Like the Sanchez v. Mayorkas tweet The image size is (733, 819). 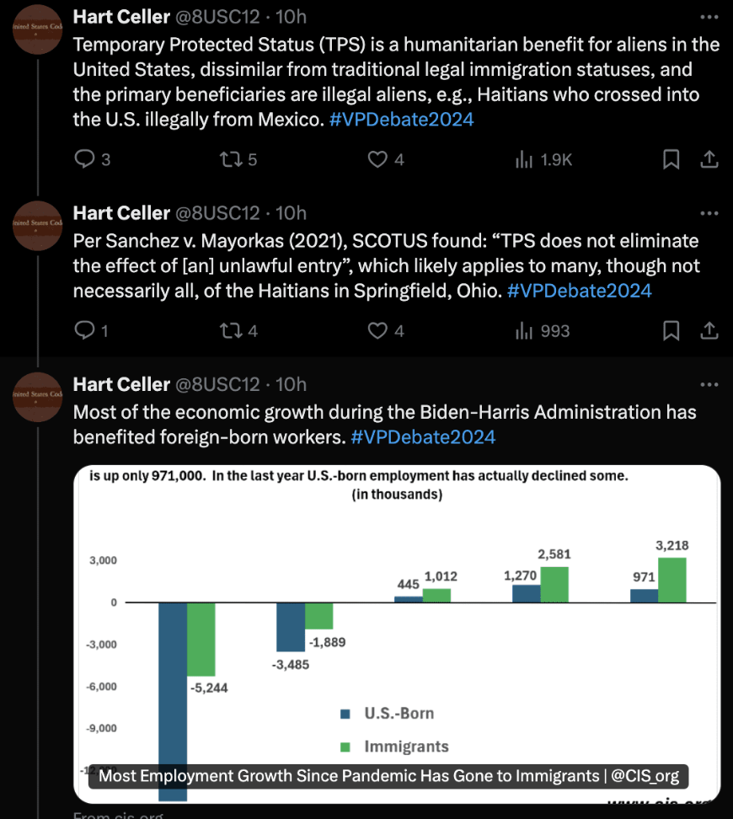(378, 330)
